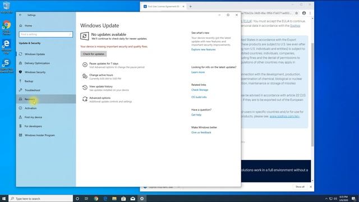This screenshot has width=359, height=202.
Task: Click Give us feedback link
Action: [x=201, y=132]
